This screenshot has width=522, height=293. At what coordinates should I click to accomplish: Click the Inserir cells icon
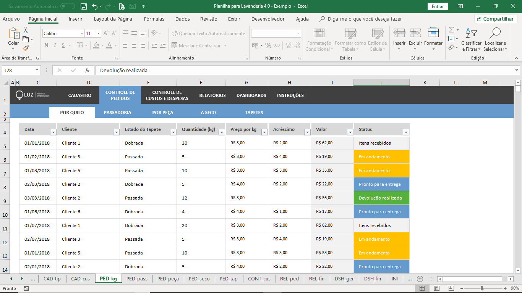399,34
